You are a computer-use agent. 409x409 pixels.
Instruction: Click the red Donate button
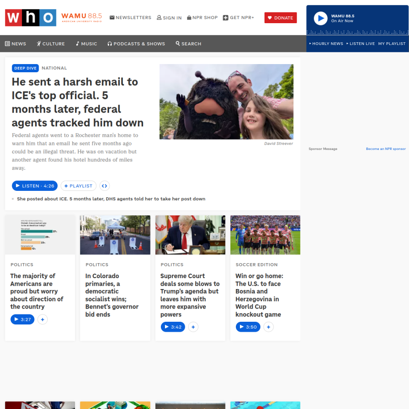tap(281, 18)
